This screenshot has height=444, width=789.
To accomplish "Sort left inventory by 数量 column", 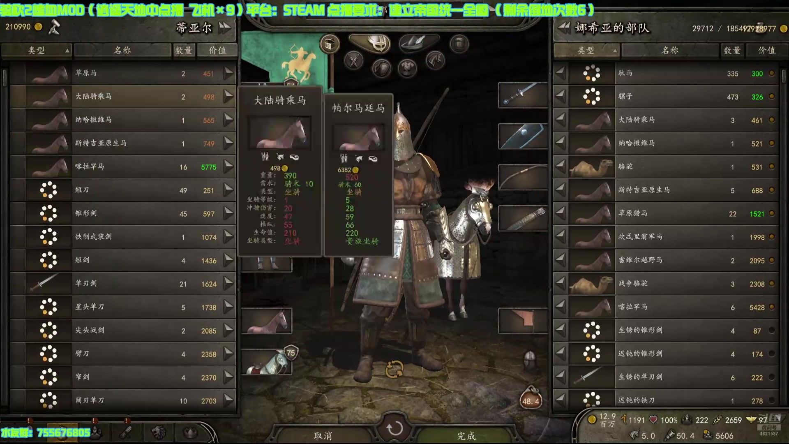I will coord(184,50).
